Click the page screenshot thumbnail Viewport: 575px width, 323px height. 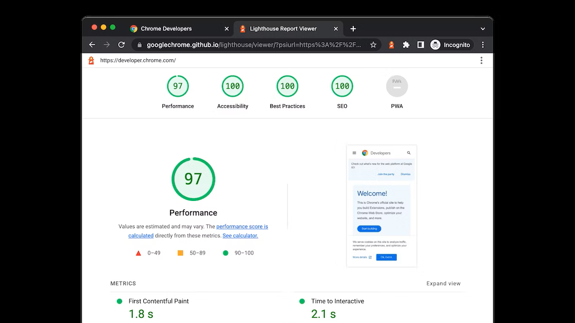(x=381, y=206)
